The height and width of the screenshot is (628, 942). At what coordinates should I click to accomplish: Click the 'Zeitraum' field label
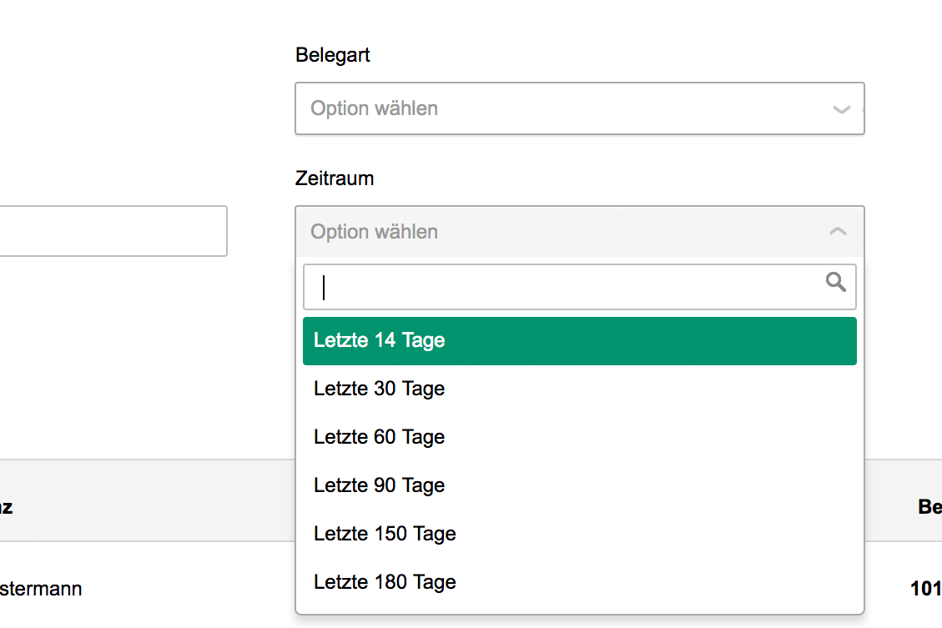pyautogui.click(x=334, y=178)
